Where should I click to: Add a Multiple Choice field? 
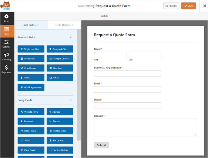(x=60, y=59)
